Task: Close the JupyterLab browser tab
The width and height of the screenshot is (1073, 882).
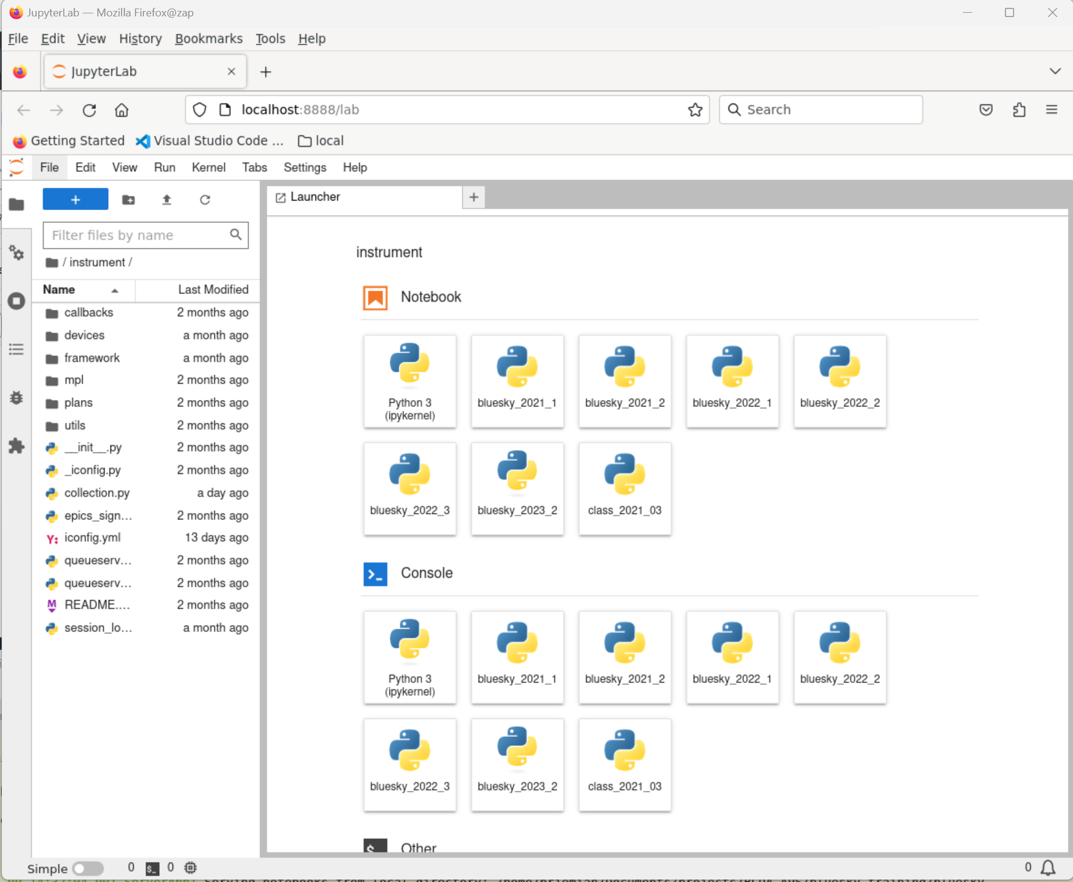Action: click(x=231, y=72)
